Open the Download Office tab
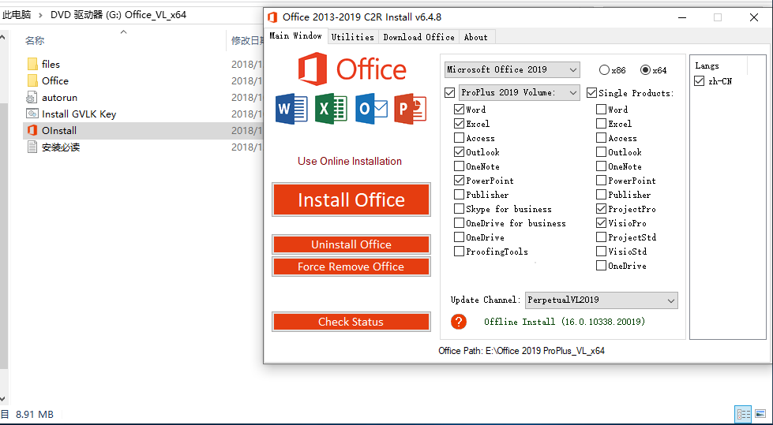773x425 pixels. (x=419, y=37)
